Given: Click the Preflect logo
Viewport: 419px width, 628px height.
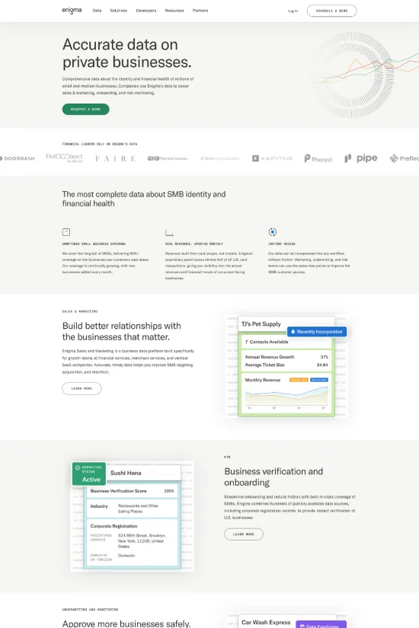Looking at the screenshot, I should click(x=405, y=158).
